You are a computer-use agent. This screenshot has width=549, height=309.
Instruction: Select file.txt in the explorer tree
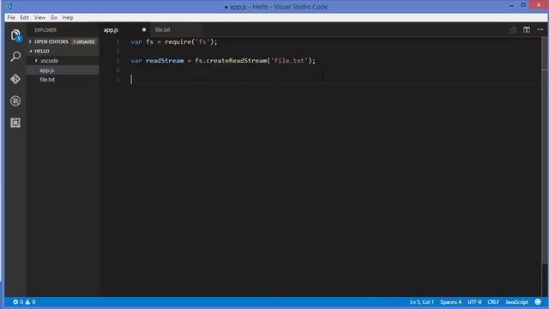click(63, 80)
